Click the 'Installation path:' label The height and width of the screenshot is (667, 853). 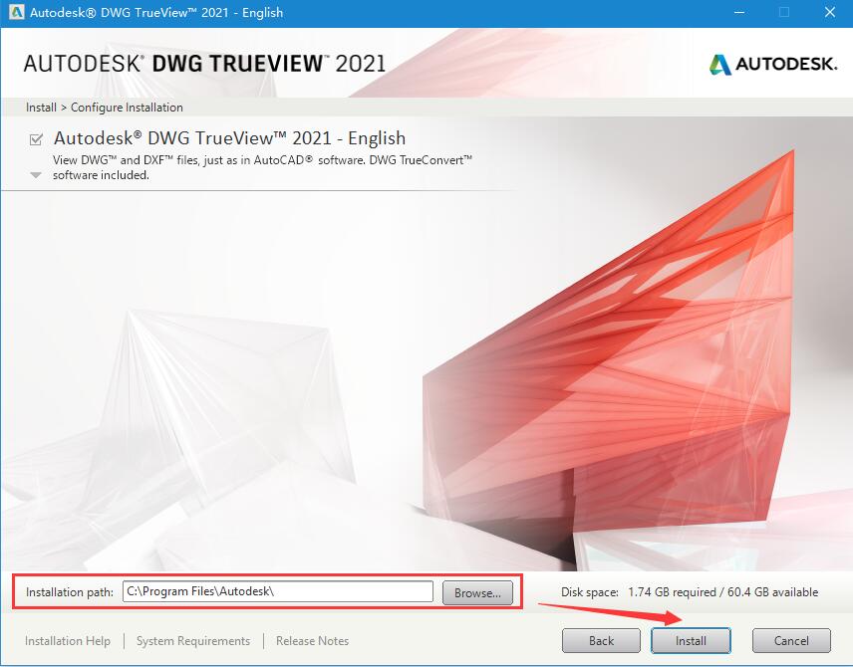click(x=70, y=592)
